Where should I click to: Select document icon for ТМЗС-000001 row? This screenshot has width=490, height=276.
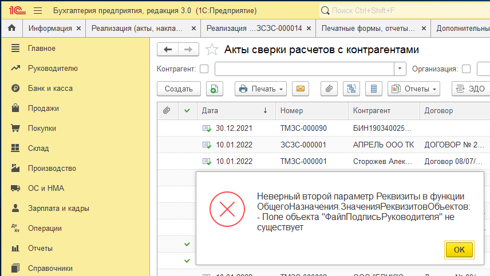[x=207, y=161]
